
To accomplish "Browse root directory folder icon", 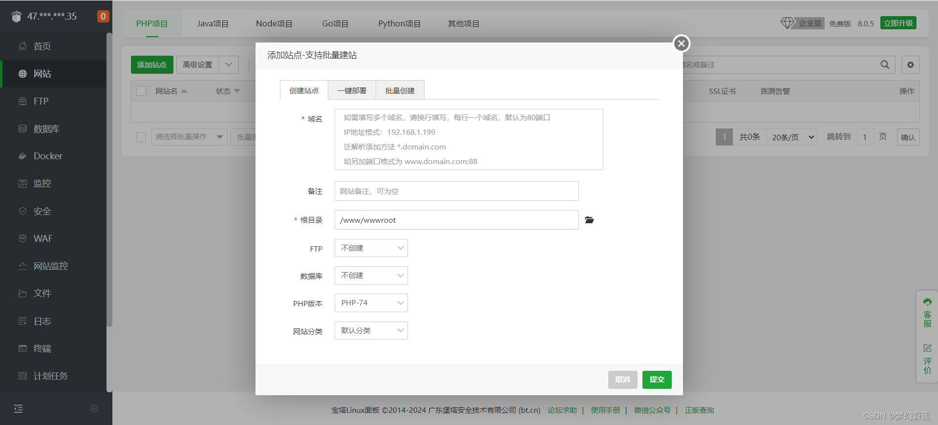I will (x=590, y=220).
